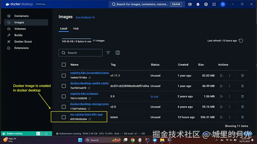
Task: Open Chrome from the taskbar
Action: [x=133, y=140]
